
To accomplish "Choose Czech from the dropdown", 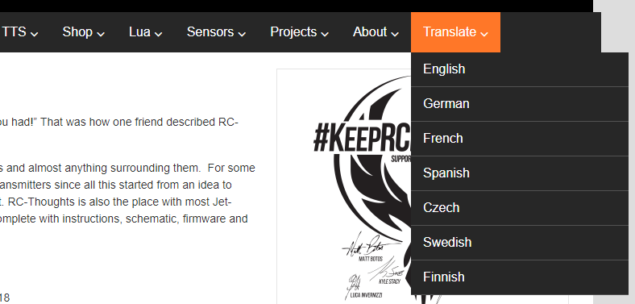I will (520, 208).
